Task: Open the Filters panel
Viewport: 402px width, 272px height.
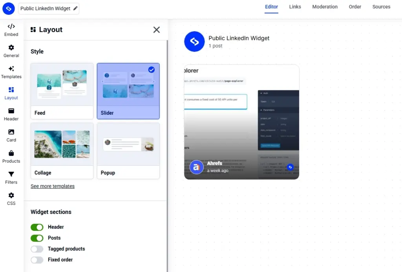Action: coord(11,178)
